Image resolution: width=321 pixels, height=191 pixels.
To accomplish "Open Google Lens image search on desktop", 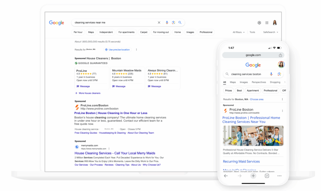I will [173, 23].
